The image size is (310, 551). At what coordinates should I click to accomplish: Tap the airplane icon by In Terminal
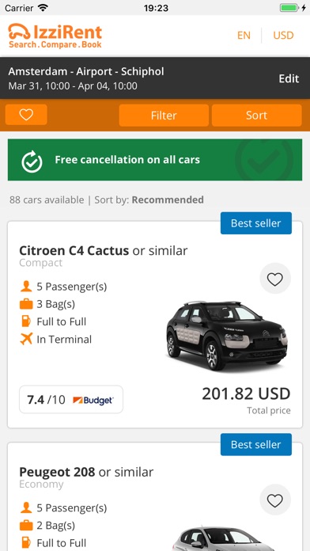click(26, 339)
